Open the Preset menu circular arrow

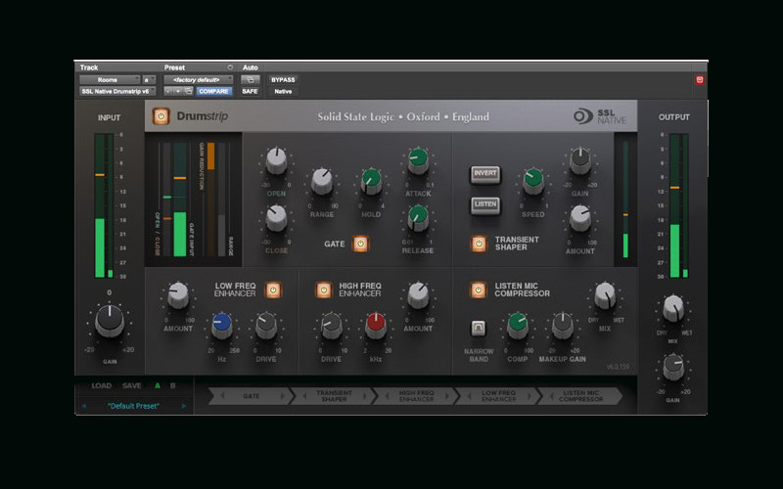pos(230,67)
